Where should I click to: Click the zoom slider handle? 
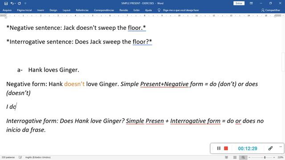tap(265, 157)
